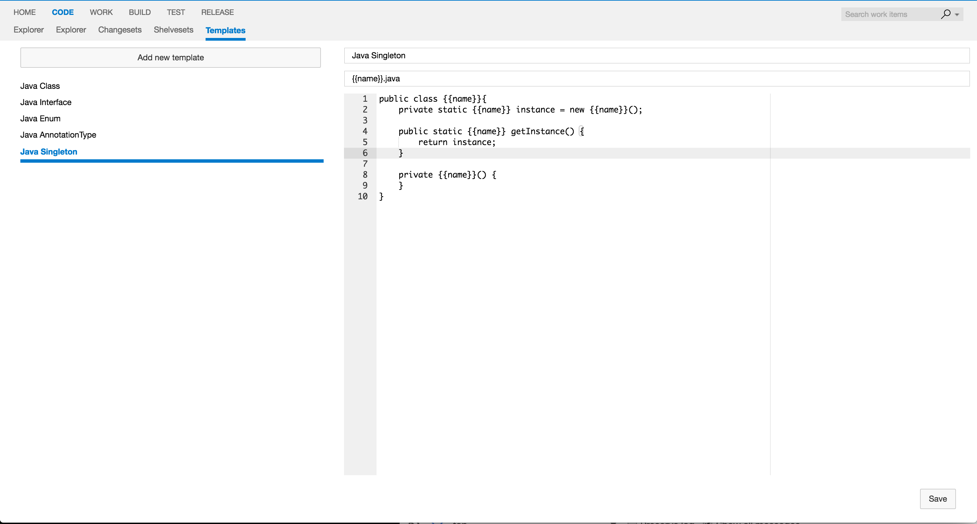
Task: Select the first Explorer tab
Action: [28, 29]
